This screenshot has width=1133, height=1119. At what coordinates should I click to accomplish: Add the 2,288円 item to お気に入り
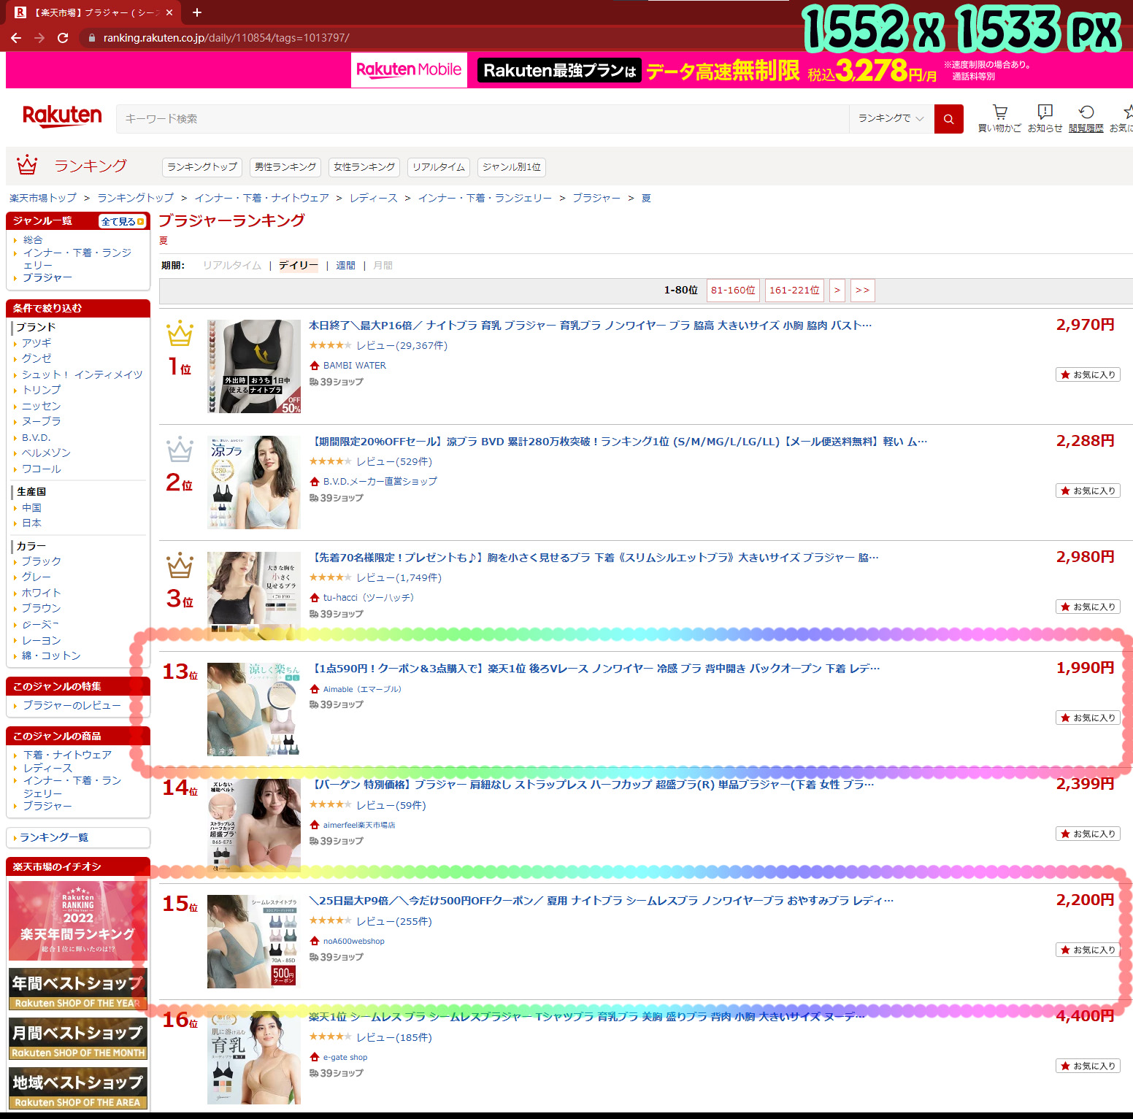(x=1088, y=491)
